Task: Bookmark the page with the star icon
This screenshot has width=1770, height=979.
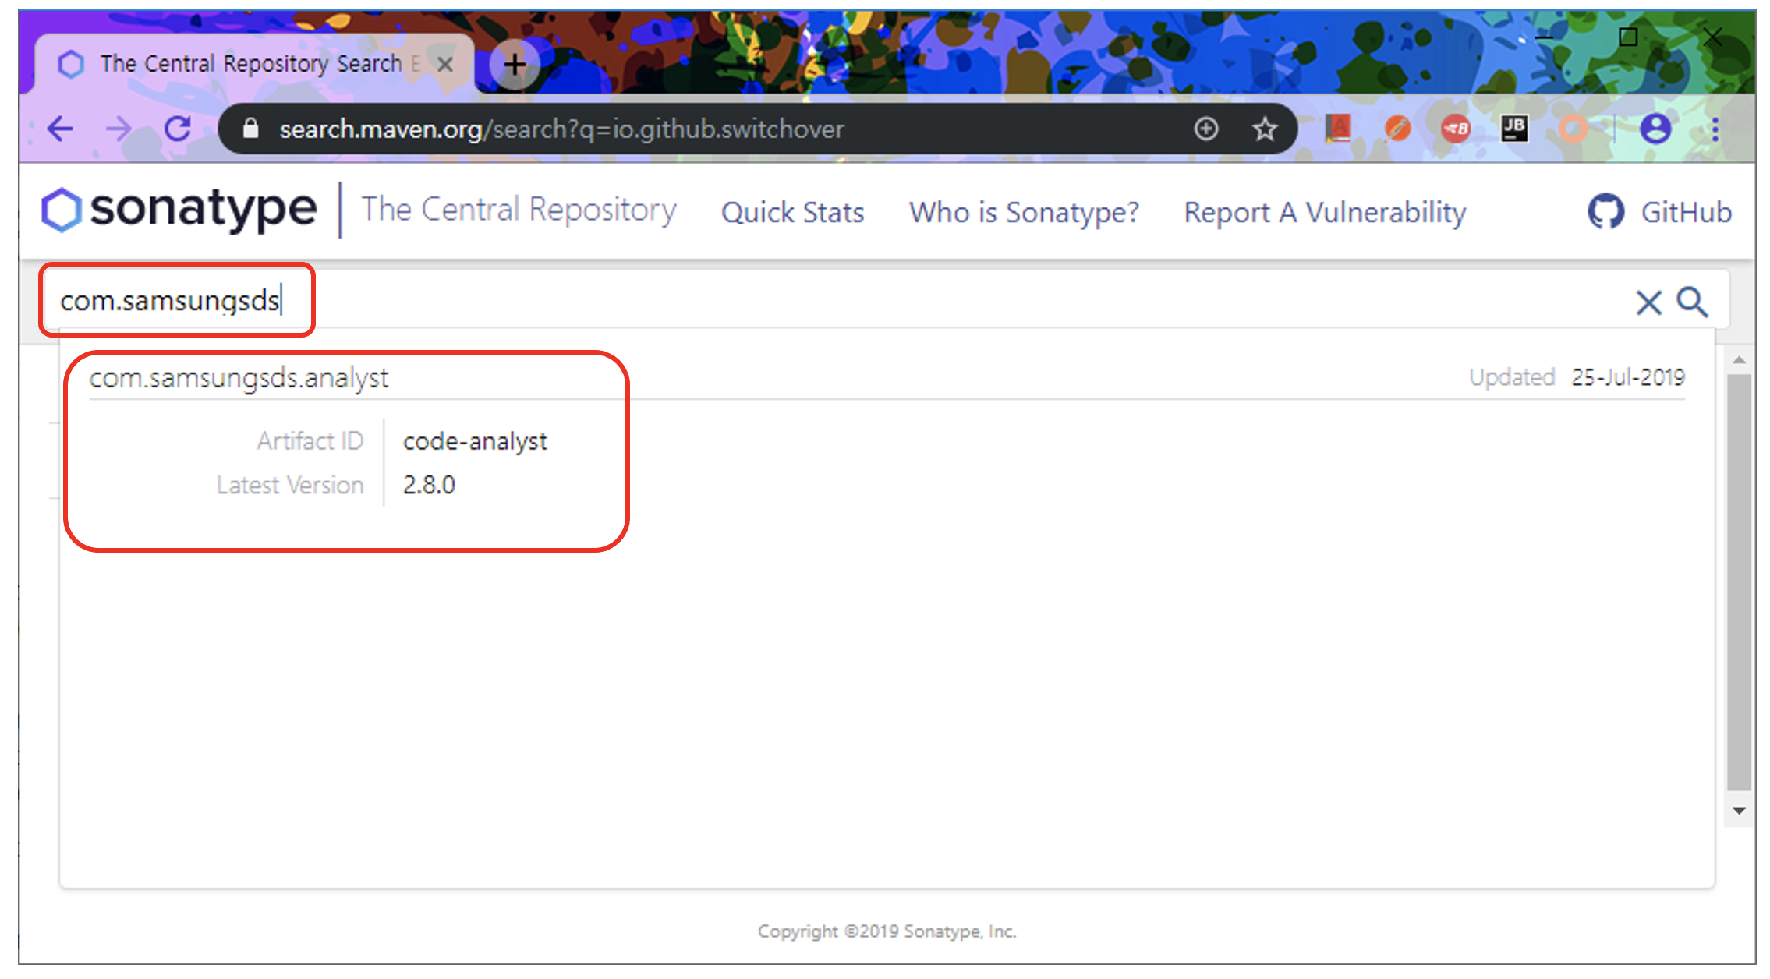Action: [x=1264, y=129]
